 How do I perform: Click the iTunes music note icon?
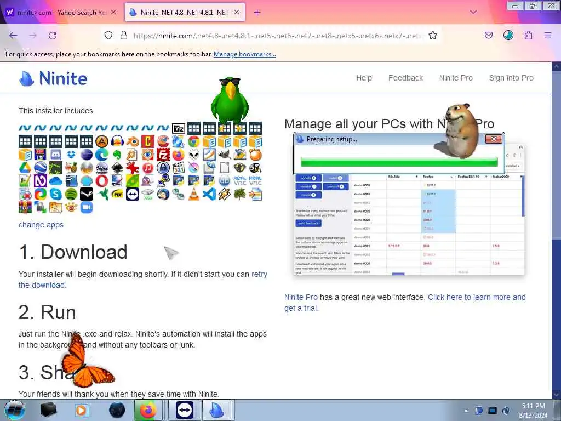[x=148, y=168]
